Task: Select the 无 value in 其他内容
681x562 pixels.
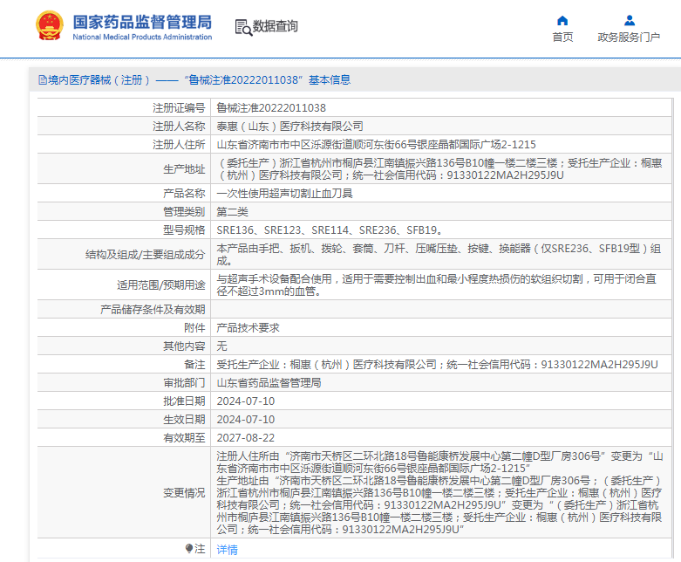Action: coord(222,346)
